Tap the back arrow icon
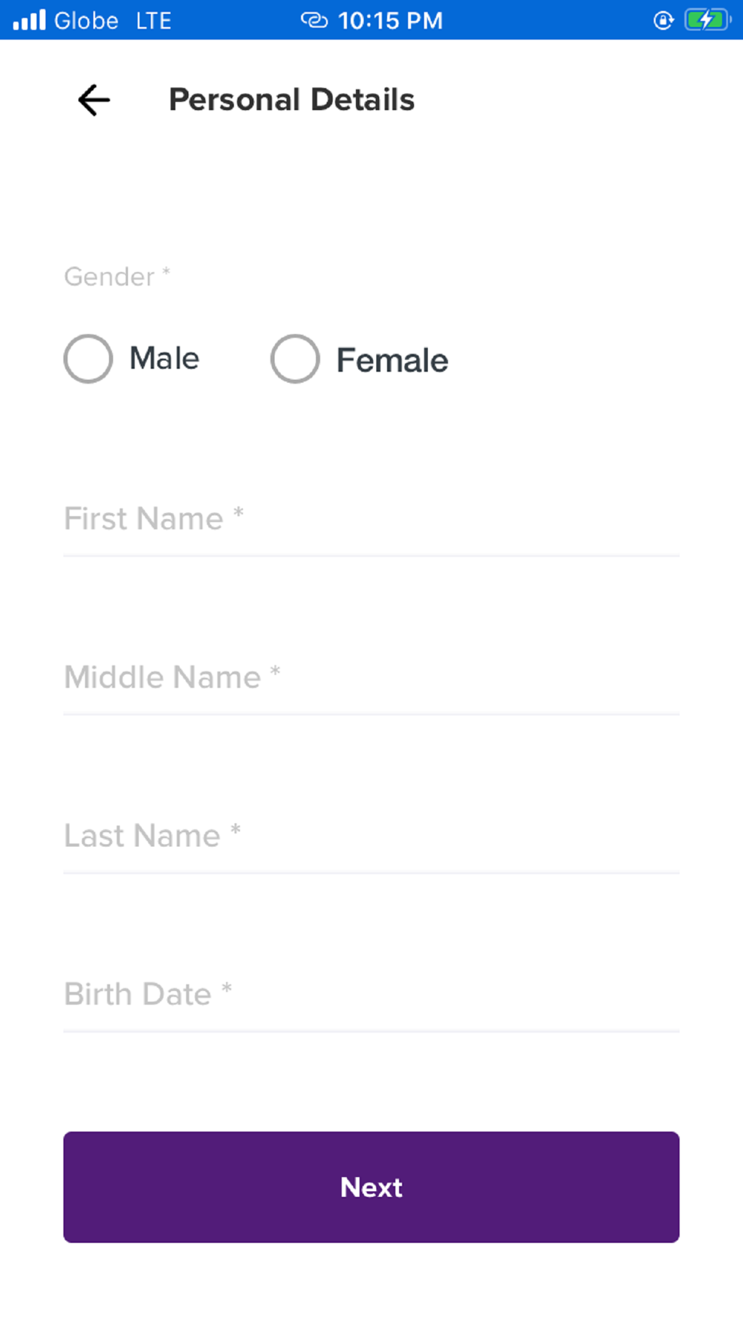Image resolution: width=743 pixels, height=1322 pixels. pos(94,100)
